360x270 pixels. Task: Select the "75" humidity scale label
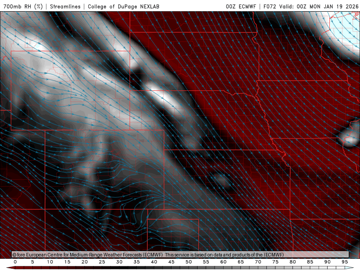275,262
